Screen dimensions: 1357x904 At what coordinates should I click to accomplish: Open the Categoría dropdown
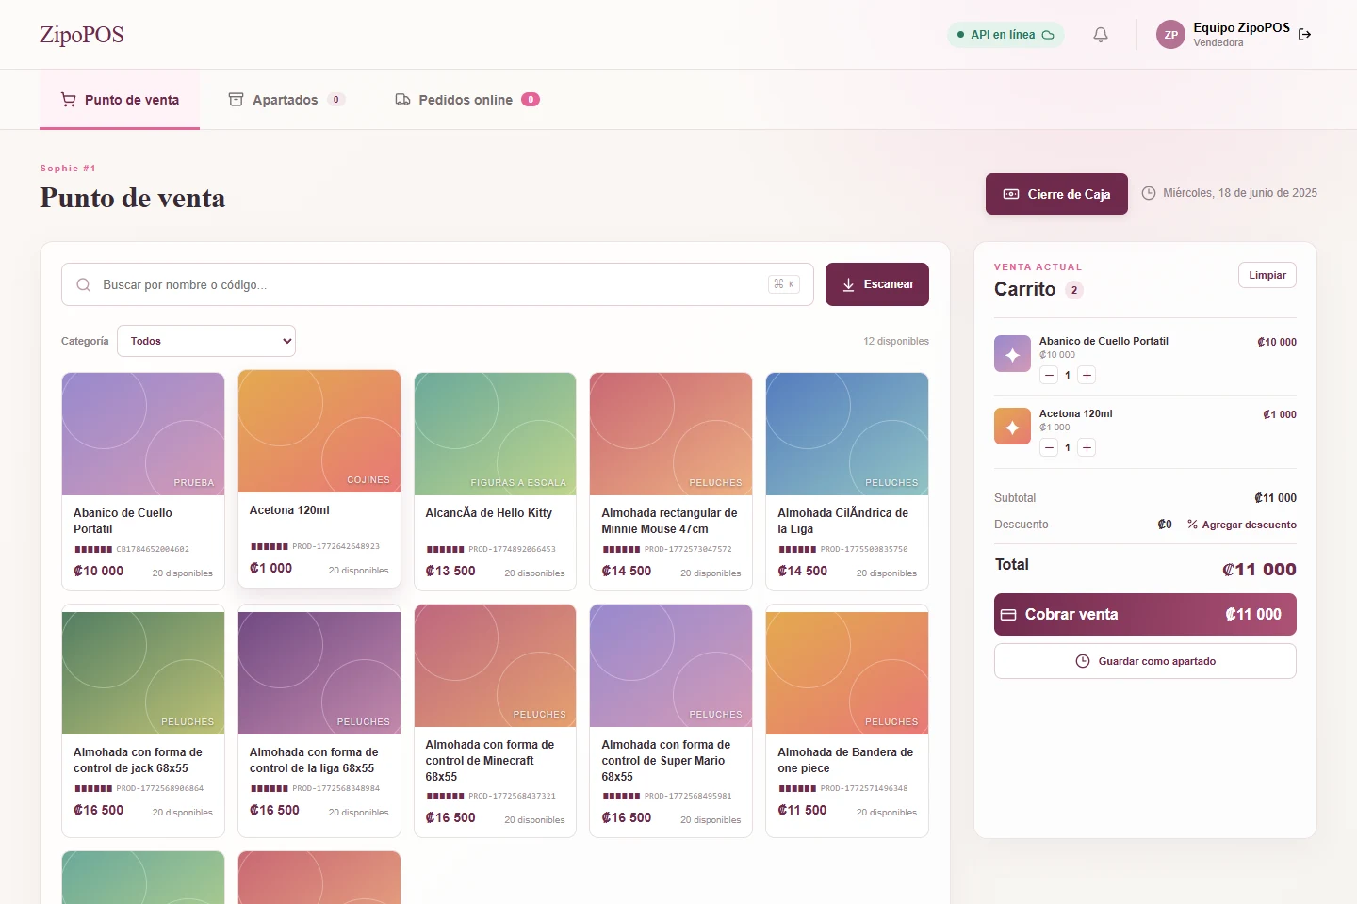tap(206, 341)
